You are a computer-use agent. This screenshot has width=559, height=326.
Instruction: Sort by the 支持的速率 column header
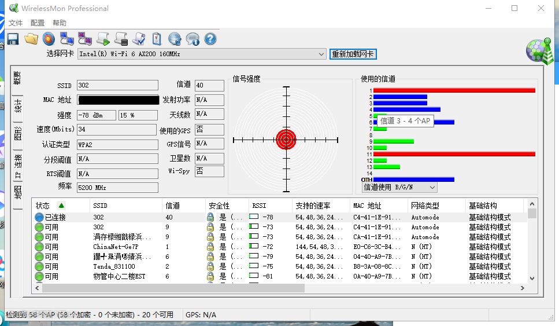[321, 206]
